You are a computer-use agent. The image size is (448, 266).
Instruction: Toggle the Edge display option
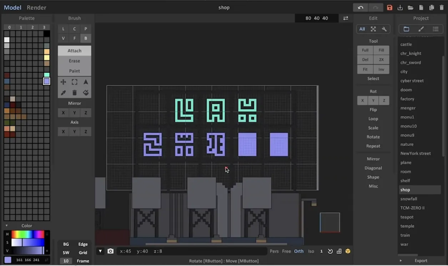[x=83, y=244]
